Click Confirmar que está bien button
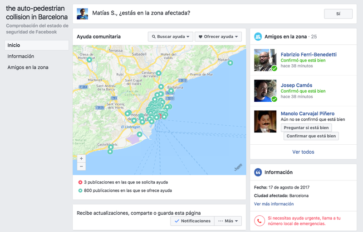 point(311,136)
